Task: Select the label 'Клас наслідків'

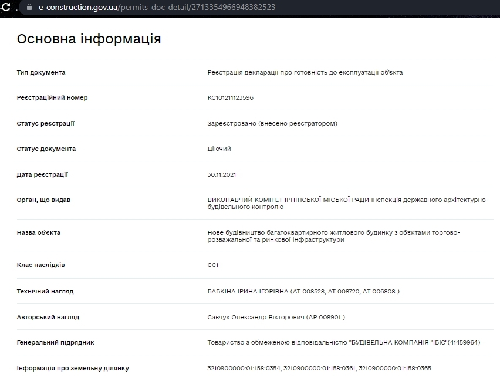Action: pyautogui.click(x=41, y=265)
